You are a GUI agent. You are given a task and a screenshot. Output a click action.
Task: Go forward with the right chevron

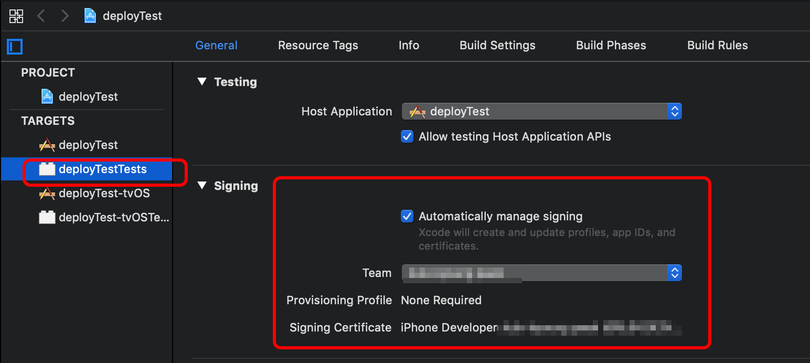coord(65,16)
